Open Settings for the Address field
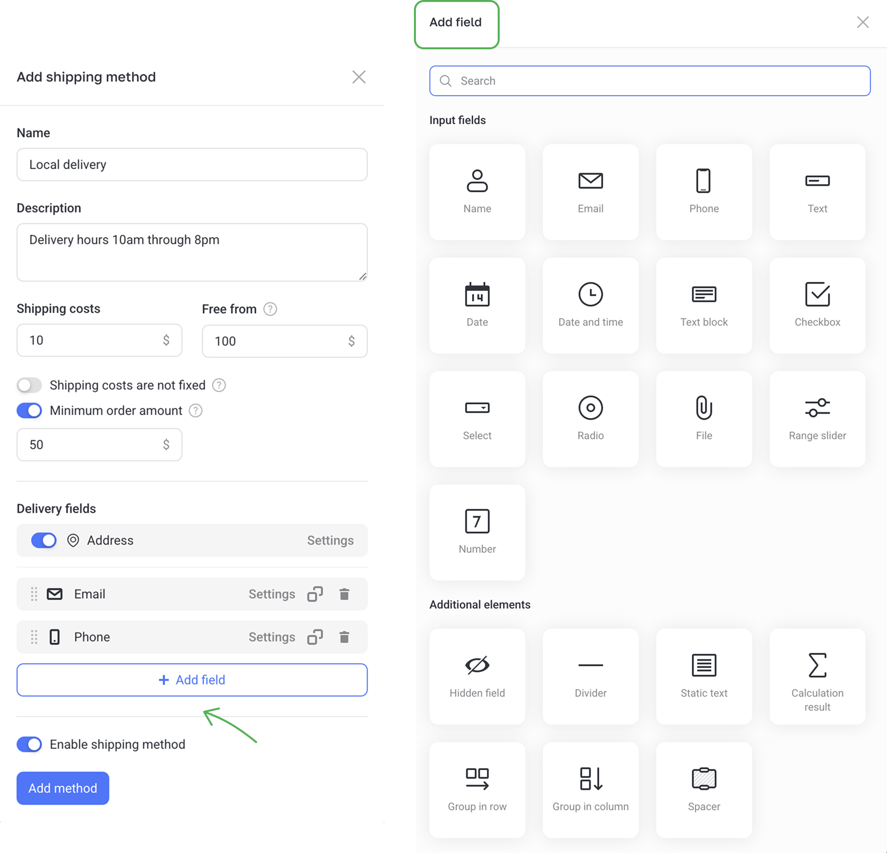The width and height of the screenshot is (887, 853). (330, 540)
